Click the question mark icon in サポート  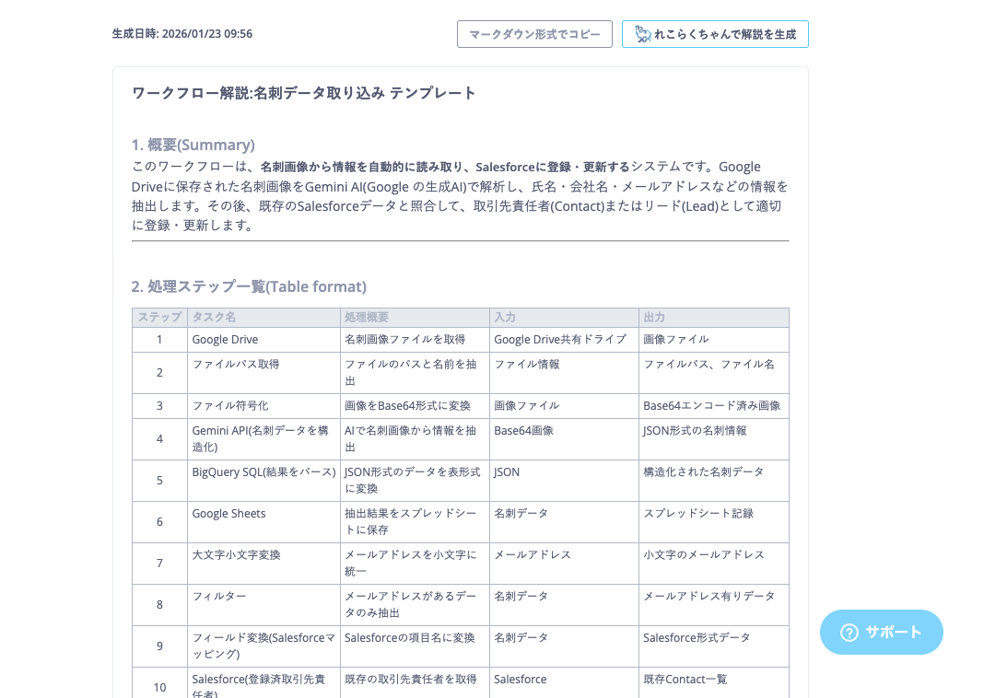click(849, 633)
